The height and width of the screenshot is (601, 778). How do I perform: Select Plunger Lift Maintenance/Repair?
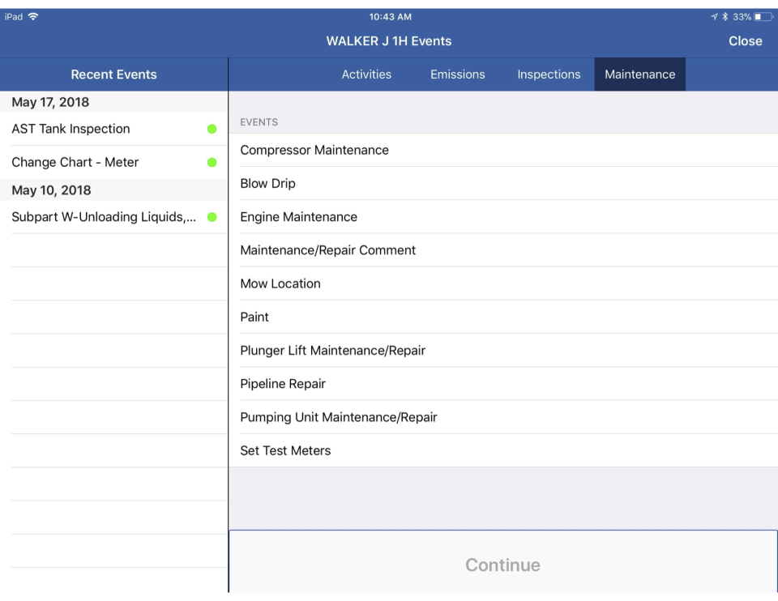coord(332,351)
